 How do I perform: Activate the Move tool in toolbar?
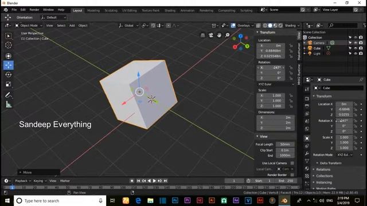(x=9, y=65)
